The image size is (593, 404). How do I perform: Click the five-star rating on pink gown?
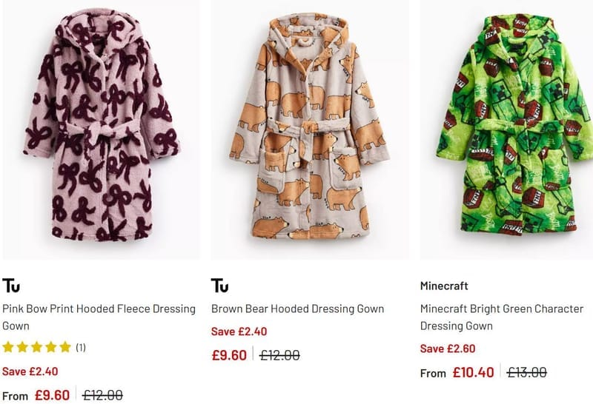pyautogui.click(x=36, y=347)
